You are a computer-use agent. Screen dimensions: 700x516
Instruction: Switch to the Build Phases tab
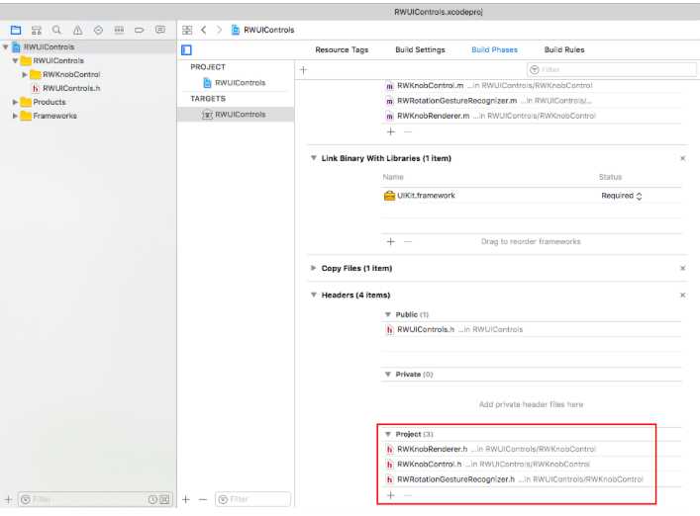point(495,49)
